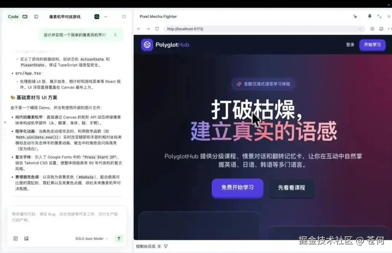The height and width of the screenshot is (253, 392).
Task: Click the 像素机甲对战游戏 conversation title
Action: (x=65, y=17)
